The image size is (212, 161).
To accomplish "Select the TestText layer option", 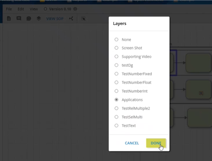I will coord(117,125).
